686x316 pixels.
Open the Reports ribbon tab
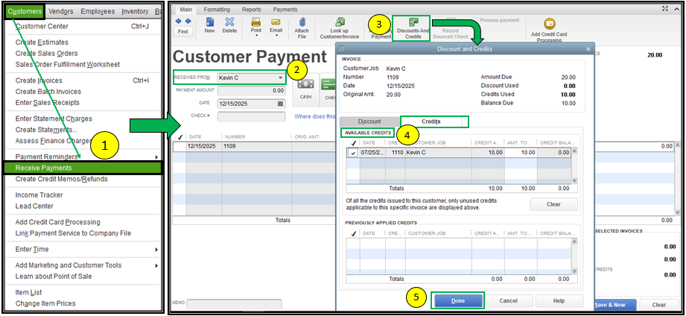click(x=250, y=10)
